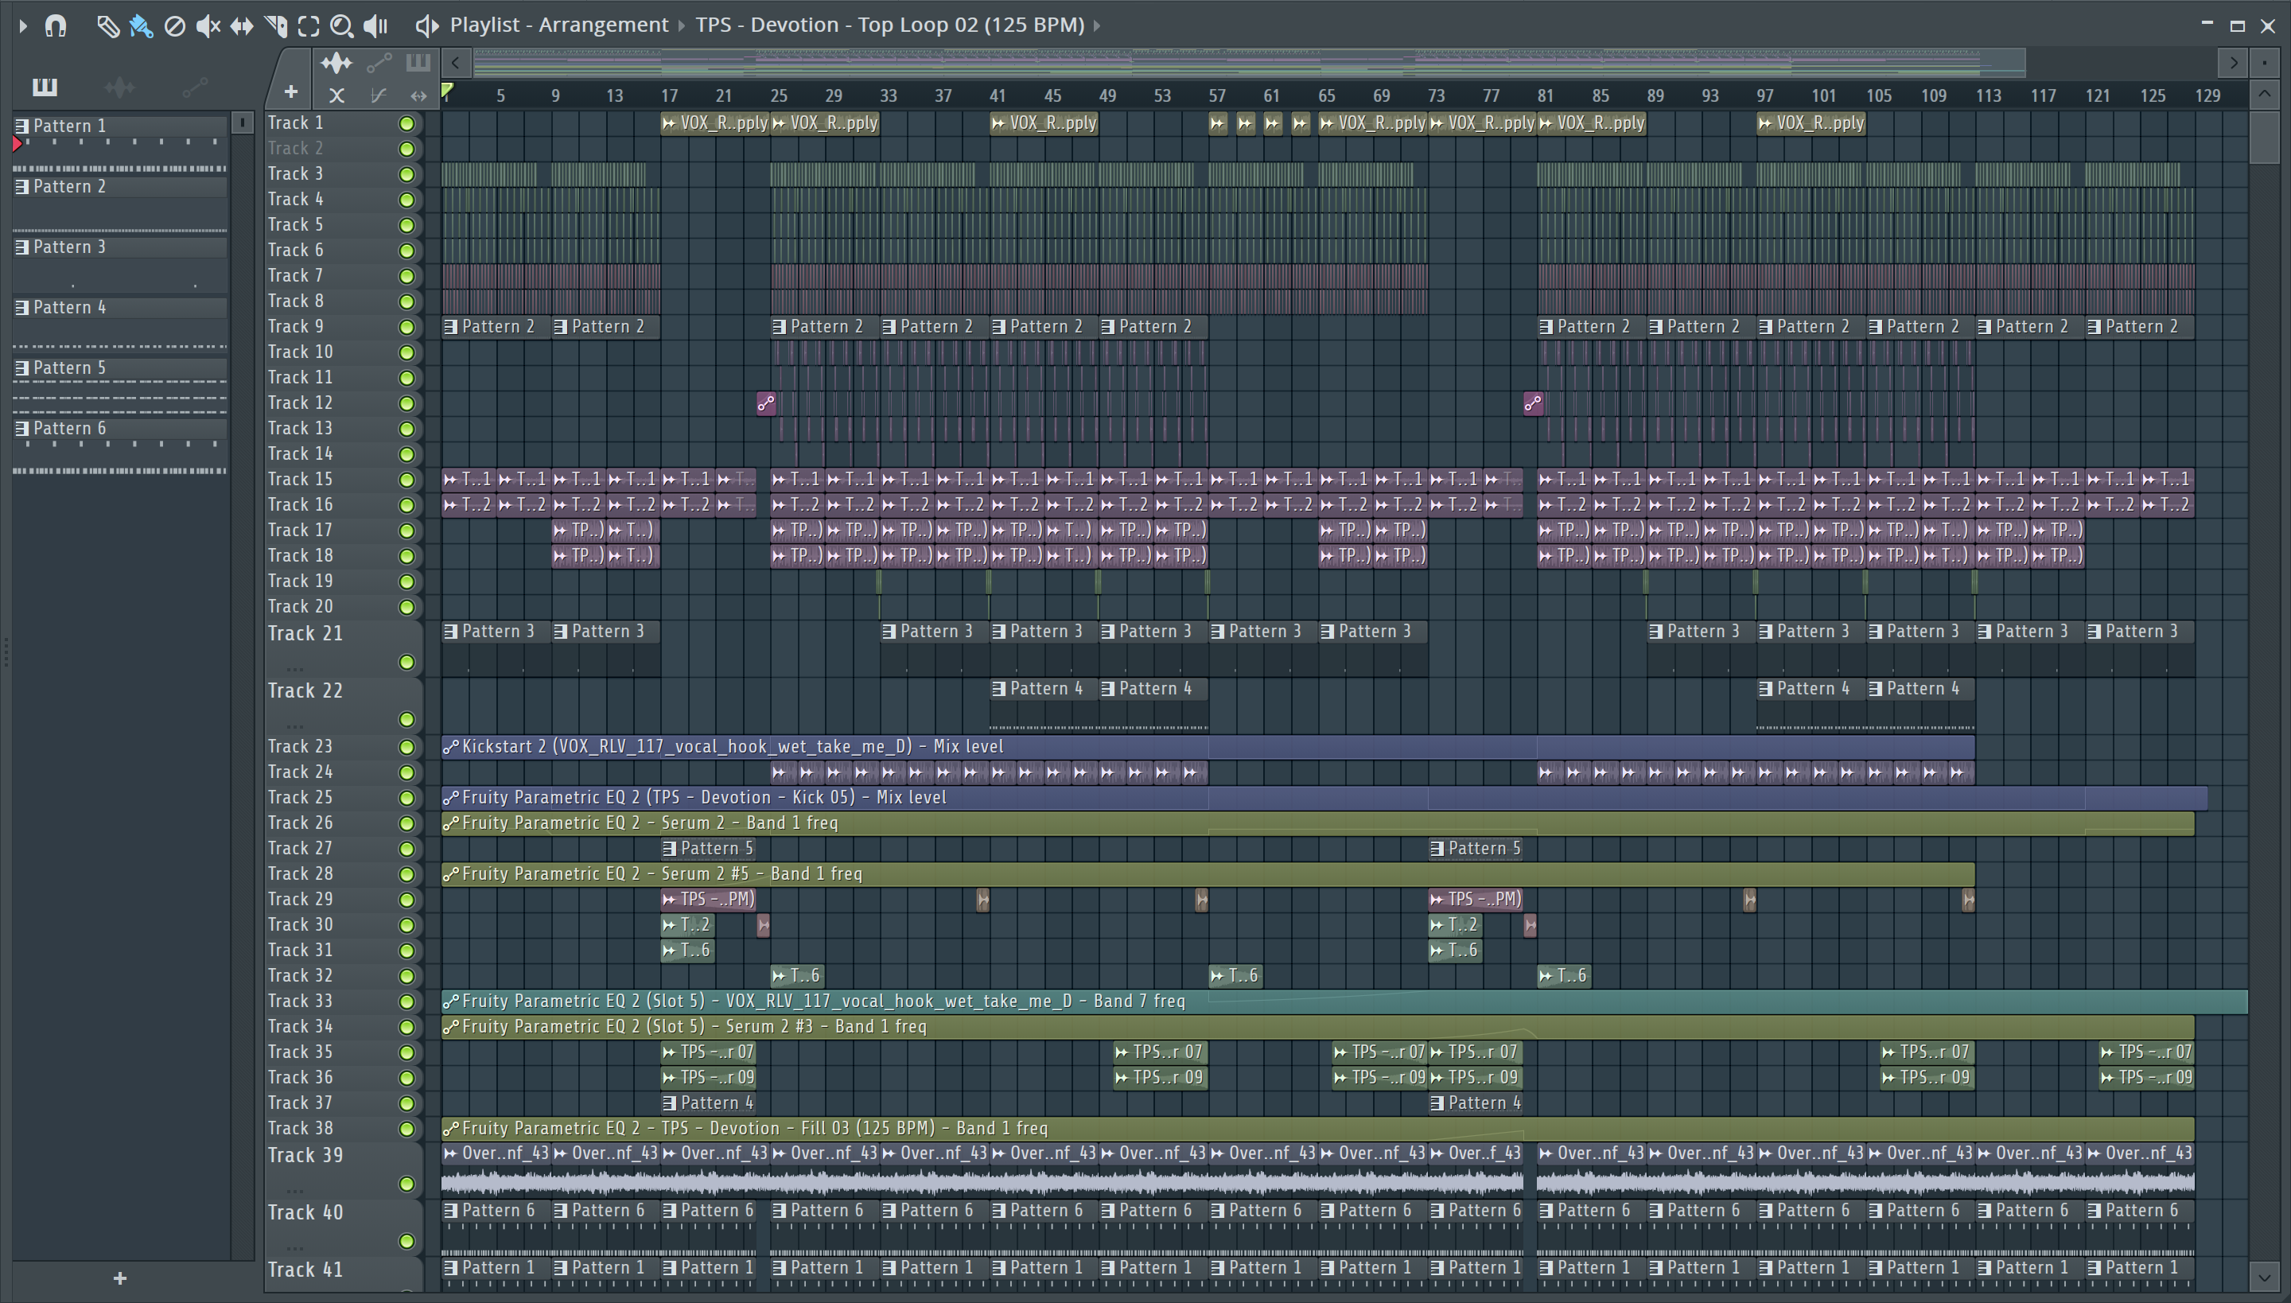The image size is (2291, 1303).
Task: Select the Draw pencil tool
Action: point(107,26)
